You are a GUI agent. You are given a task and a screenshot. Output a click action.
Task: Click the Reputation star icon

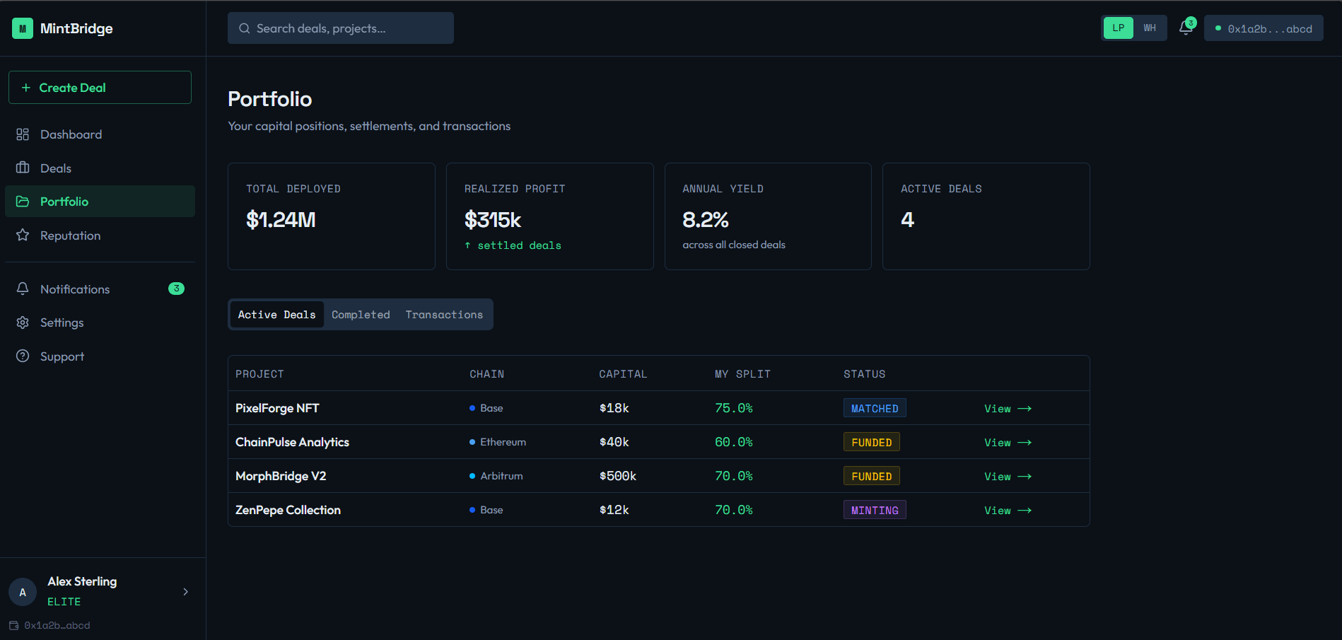coord(23,235)
